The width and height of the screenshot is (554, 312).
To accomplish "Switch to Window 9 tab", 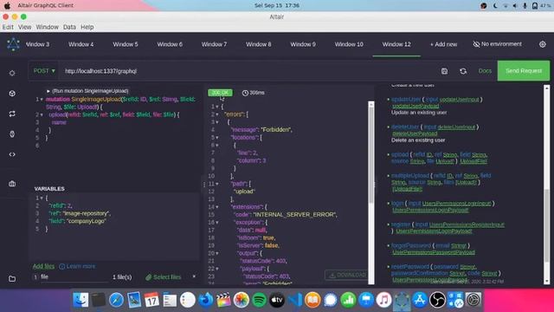I will click(303, 44).
